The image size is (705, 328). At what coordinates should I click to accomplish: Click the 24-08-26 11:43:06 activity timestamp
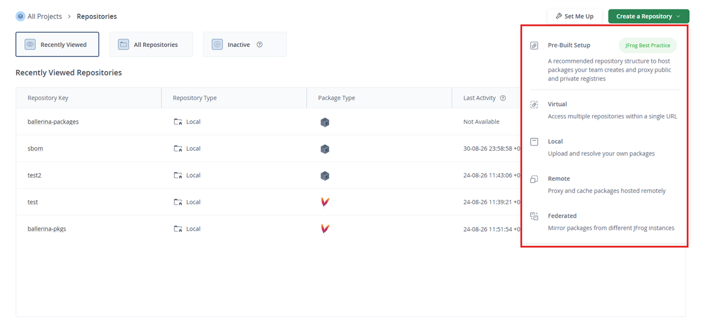[492, 175]
